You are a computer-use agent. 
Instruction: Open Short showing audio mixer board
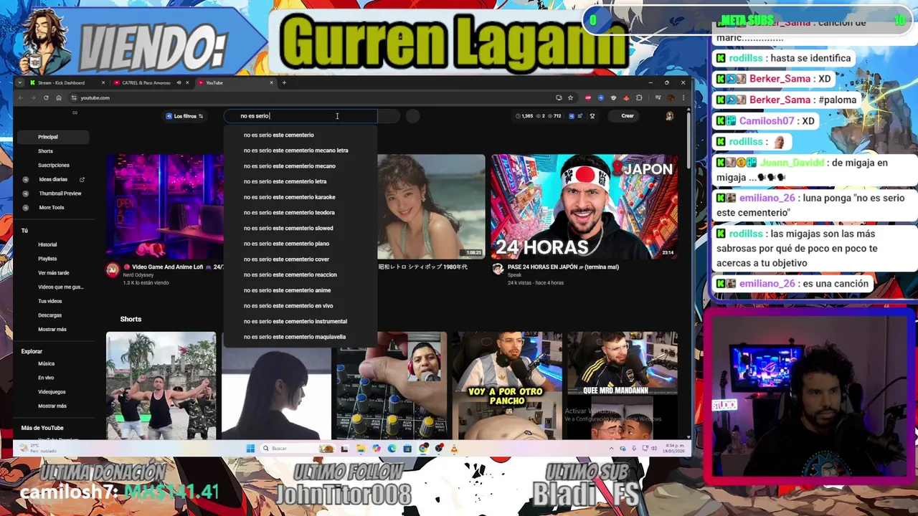392,385
